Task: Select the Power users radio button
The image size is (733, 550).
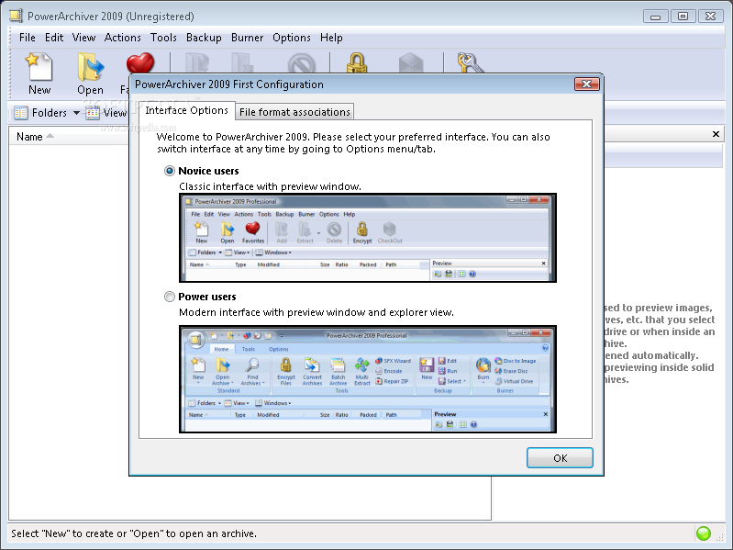Action: coord(169,297)
